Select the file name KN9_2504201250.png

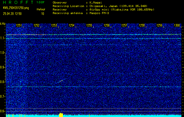(16, 8)
